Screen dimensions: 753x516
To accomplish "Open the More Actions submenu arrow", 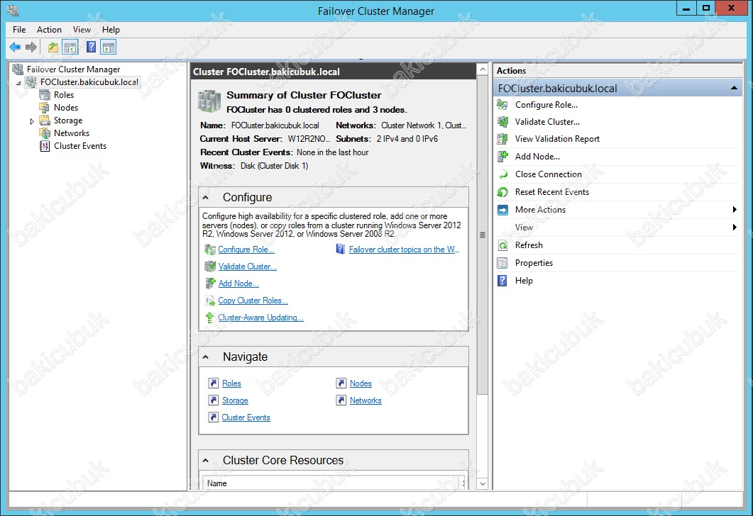I will click(x=735, y=210).
